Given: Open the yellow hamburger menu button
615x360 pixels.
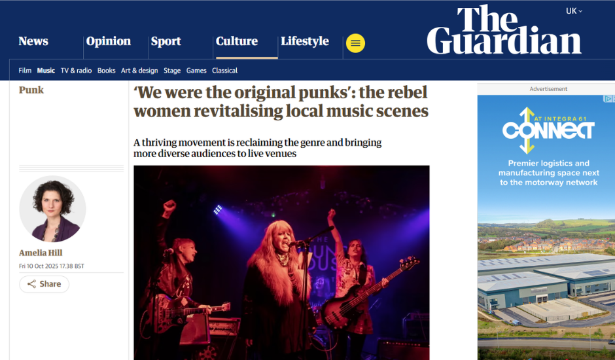Looking at the screenshot, I should click(355, 43).
